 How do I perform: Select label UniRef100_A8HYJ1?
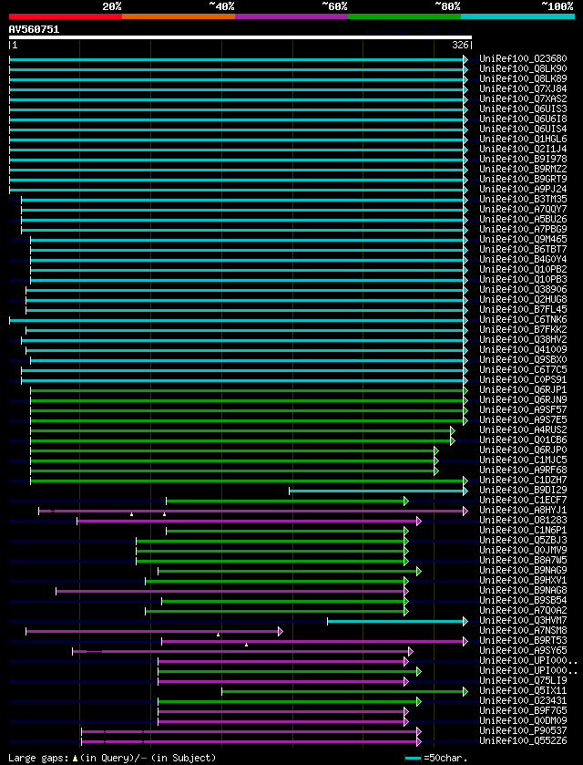tap(523, 511)
